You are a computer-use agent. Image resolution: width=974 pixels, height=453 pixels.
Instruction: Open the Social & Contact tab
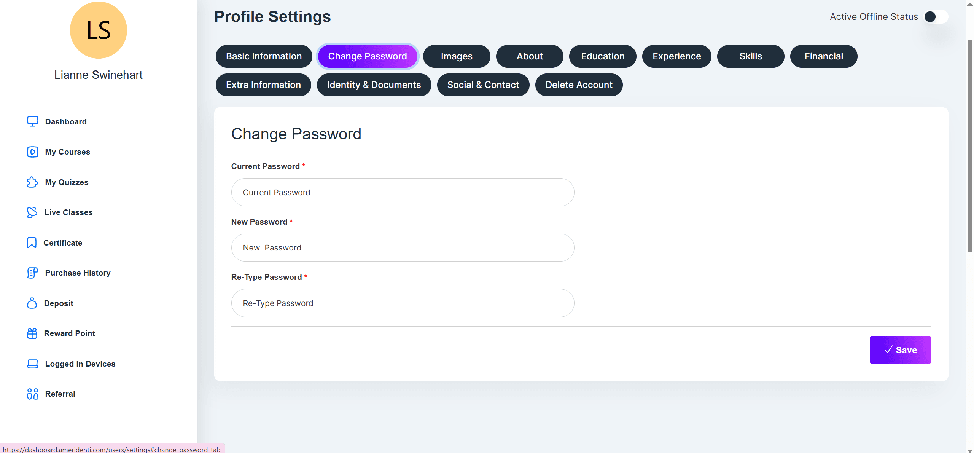[x=483, y=85]
